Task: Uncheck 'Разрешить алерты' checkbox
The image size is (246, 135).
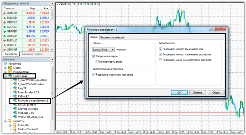Action: tap(94, 57)
